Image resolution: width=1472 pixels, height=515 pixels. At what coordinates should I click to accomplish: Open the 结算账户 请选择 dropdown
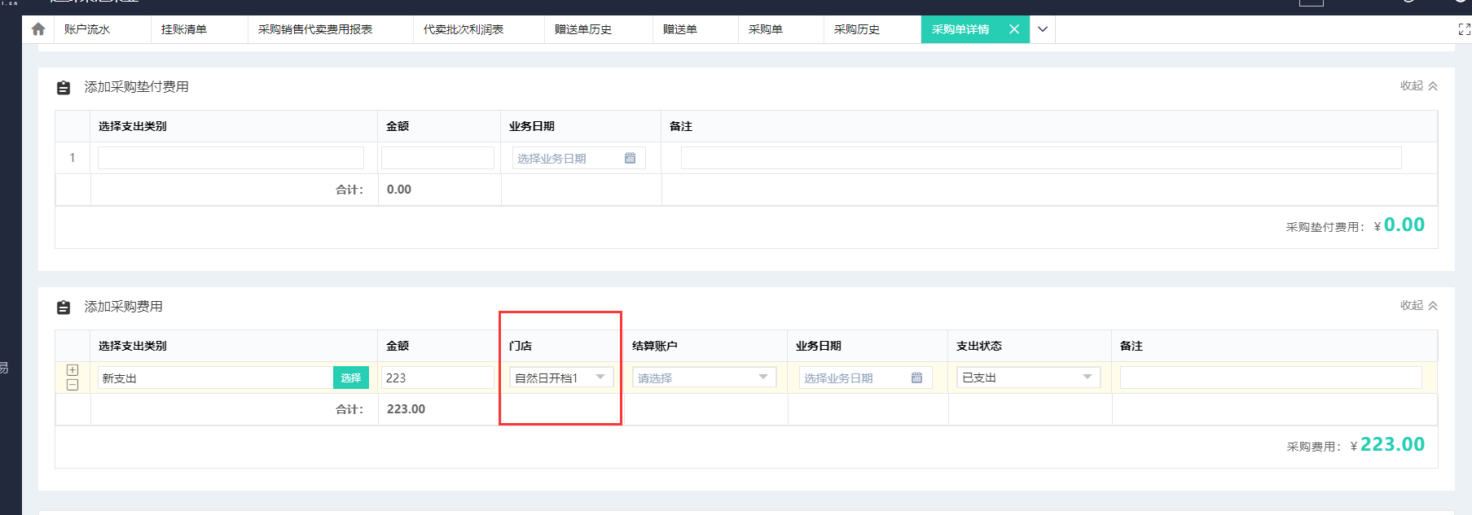click(x=705, y=378)
